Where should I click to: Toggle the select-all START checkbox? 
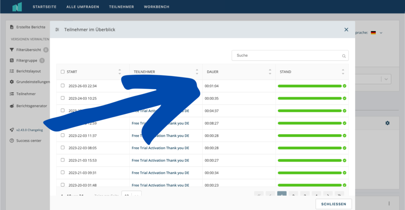pos(62,72)
